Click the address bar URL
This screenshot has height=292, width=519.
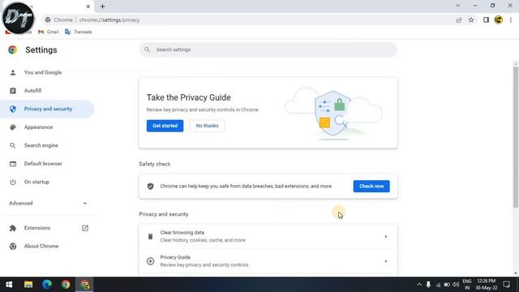click(x=109, y=19)
